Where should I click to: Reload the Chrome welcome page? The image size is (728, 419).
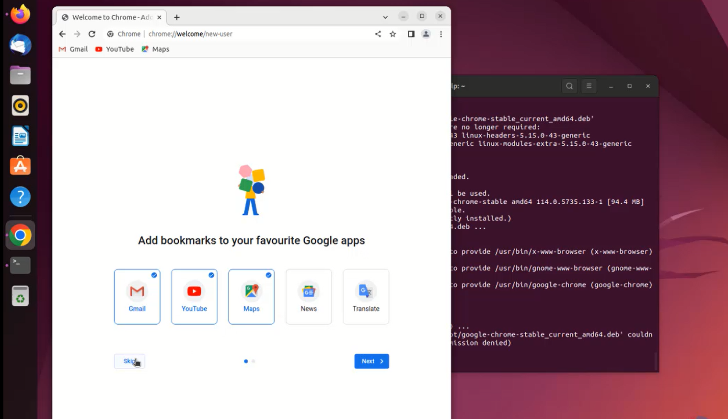click(92, 34)
